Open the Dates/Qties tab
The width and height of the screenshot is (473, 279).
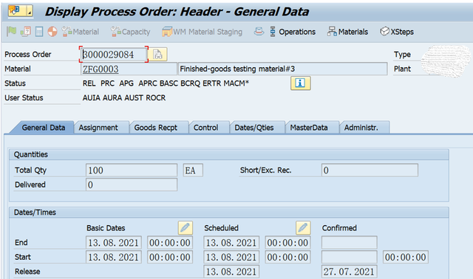point(254,128)
